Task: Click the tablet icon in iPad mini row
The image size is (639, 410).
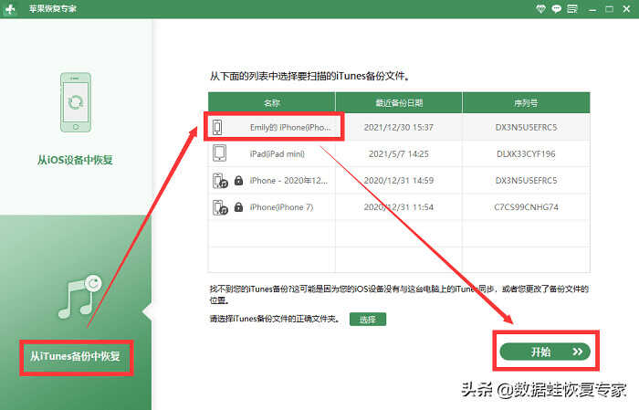Action: click(x=219, y=153)
